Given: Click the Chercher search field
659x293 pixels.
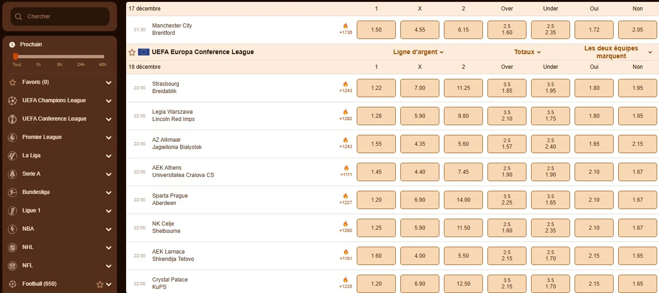Looking at the screenshot, I should [64, 17].
